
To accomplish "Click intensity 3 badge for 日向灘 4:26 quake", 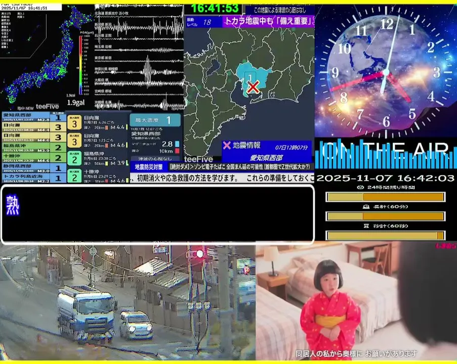I will (x=74, y=123).
